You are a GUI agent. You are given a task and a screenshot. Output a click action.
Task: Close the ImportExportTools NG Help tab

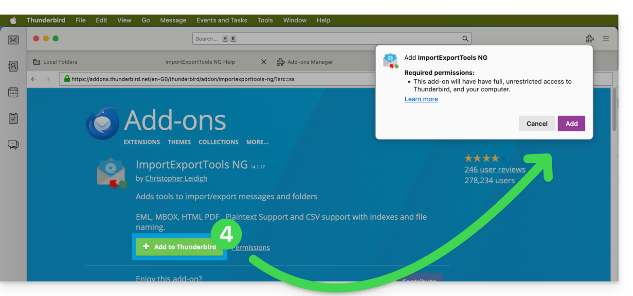click(264, 62)
